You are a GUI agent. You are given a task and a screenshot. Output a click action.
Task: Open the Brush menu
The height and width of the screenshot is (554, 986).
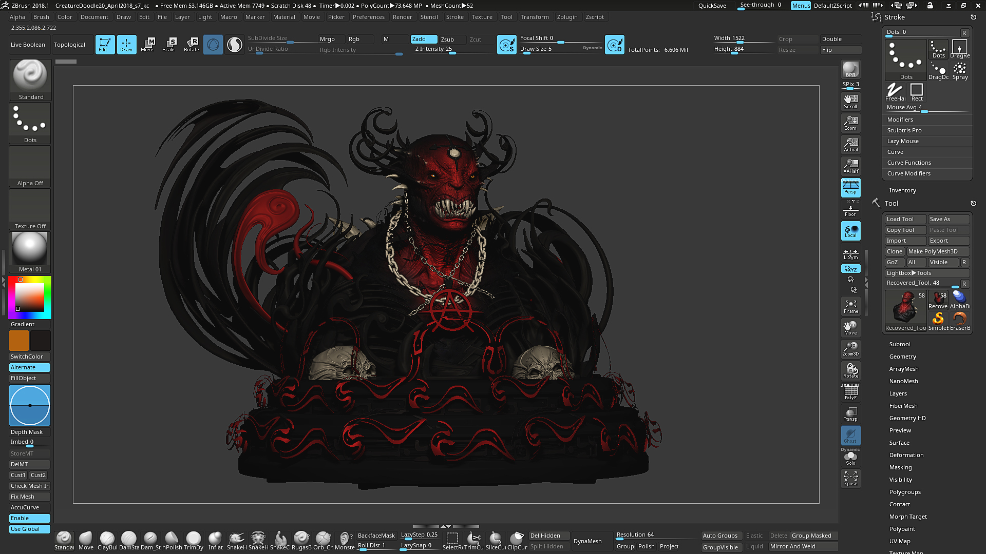click(x=41, y=17)
